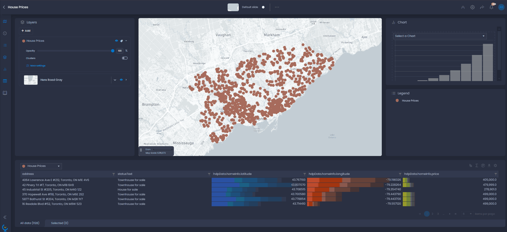Filter the price column

tap(496, 174)
